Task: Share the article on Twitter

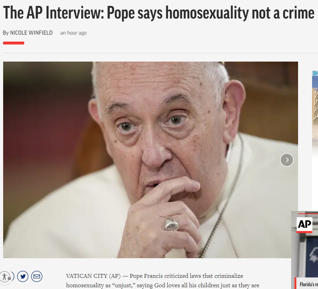Action: [23, 276]
